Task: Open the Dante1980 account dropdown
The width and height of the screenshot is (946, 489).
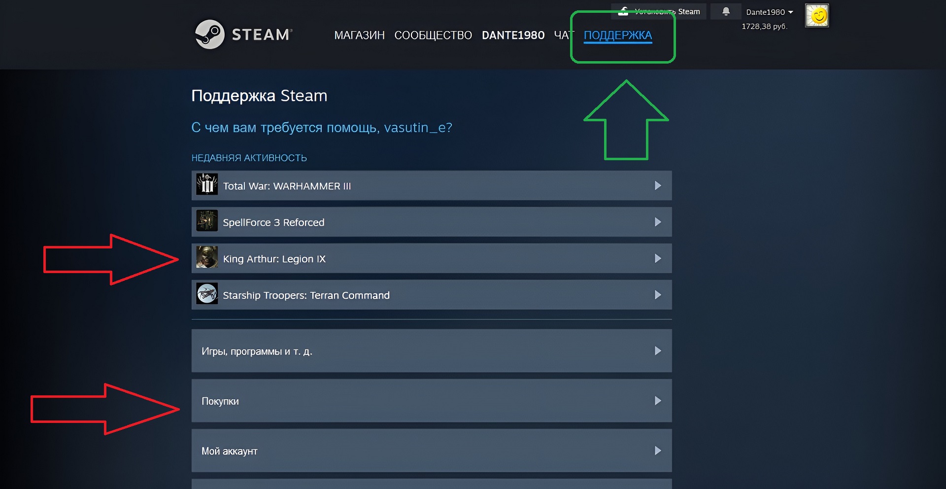Action: pos(769,12)
